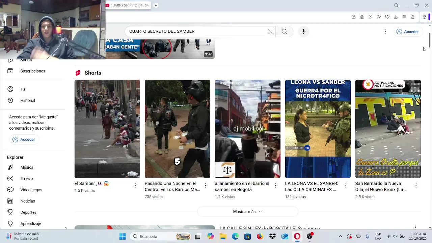Open the taskbar clock showing 1:06 a. m.
The width and height of the screenshot is (432, 243).
[x=418, y=236]
